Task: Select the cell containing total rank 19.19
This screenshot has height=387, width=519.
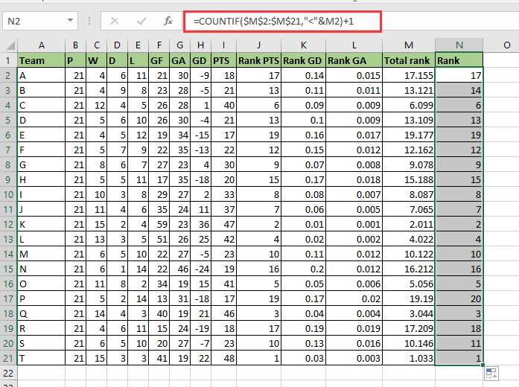Action: 408,298
